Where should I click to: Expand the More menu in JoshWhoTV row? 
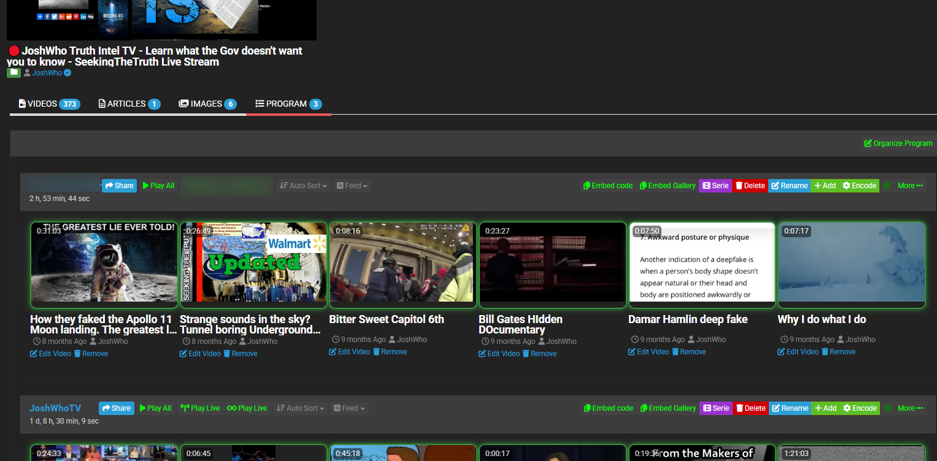click(910, 408)
